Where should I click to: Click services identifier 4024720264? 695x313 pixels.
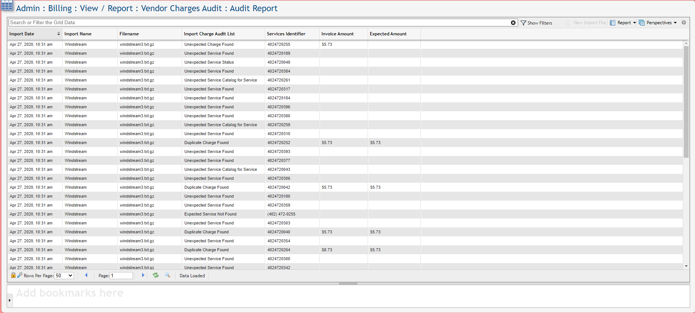click(x=279, y=250)
